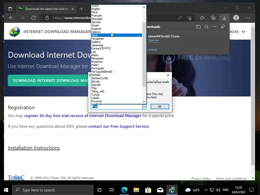Click Open file link under idman641build2

tap(153, 40)
